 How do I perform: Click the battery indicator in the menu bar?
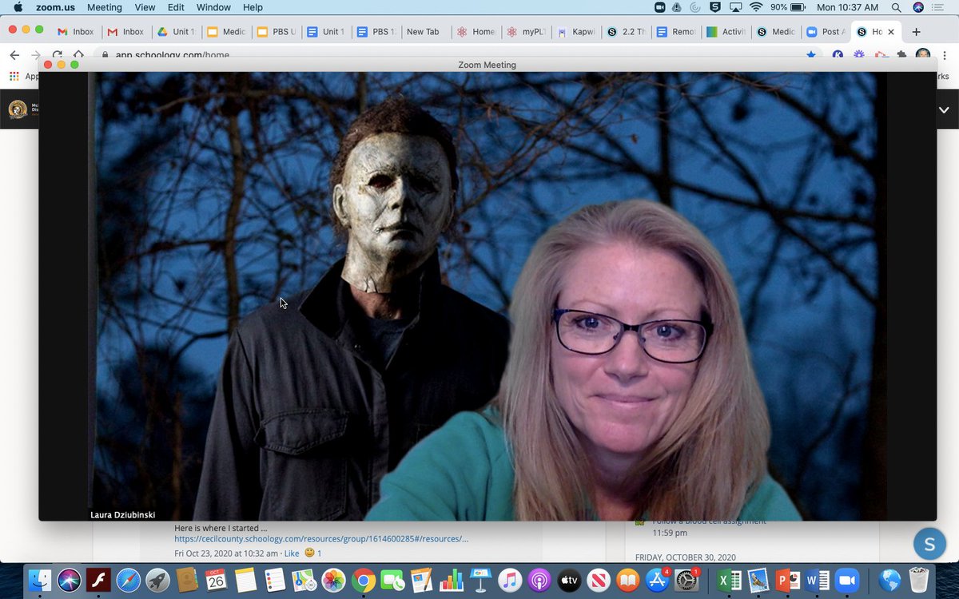pyautogui.click(x=795, y=7)
